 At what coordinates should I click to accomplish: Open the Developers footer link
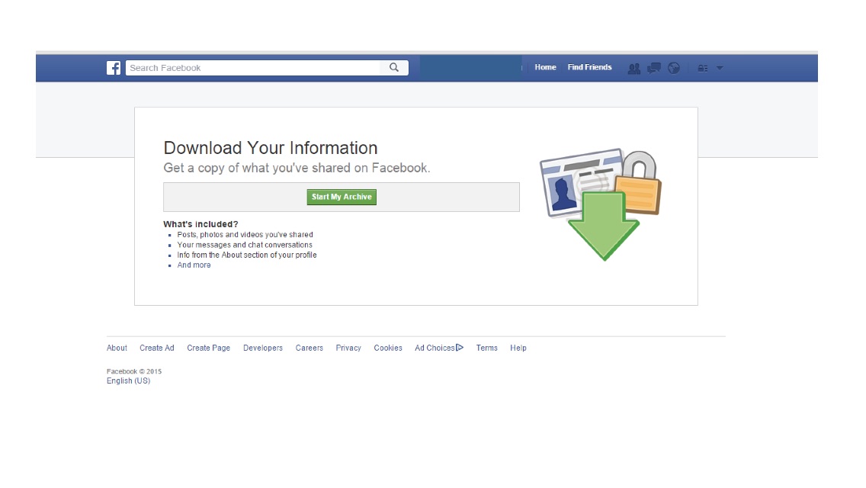point(263,348)
